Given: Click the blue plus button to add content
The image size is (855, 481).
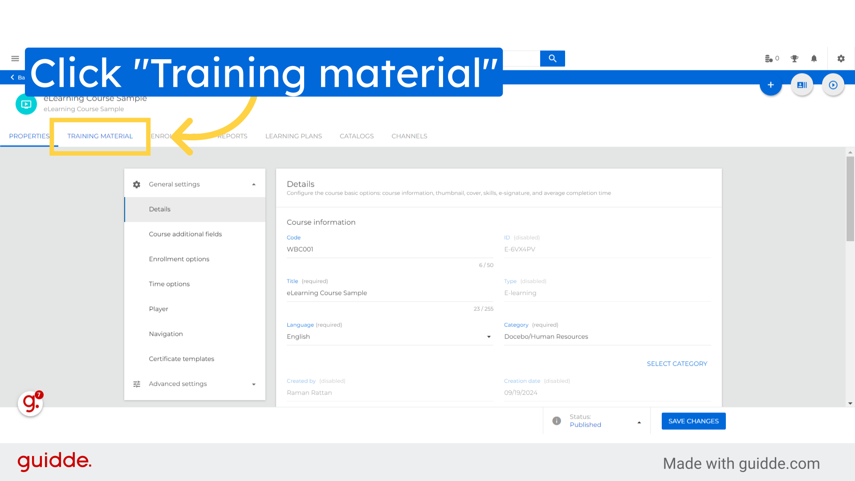Looking at the screenshot, I should coord(771,85).
